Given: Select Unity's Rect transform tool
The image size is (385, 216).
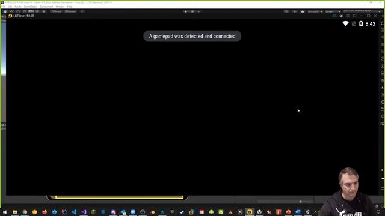Looking at the screenshot, I should point(31,11).
